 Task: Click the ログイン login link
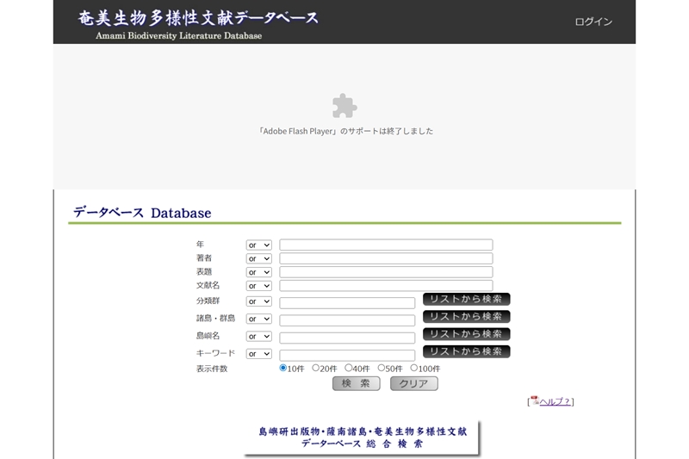click(x=593, y=22)
